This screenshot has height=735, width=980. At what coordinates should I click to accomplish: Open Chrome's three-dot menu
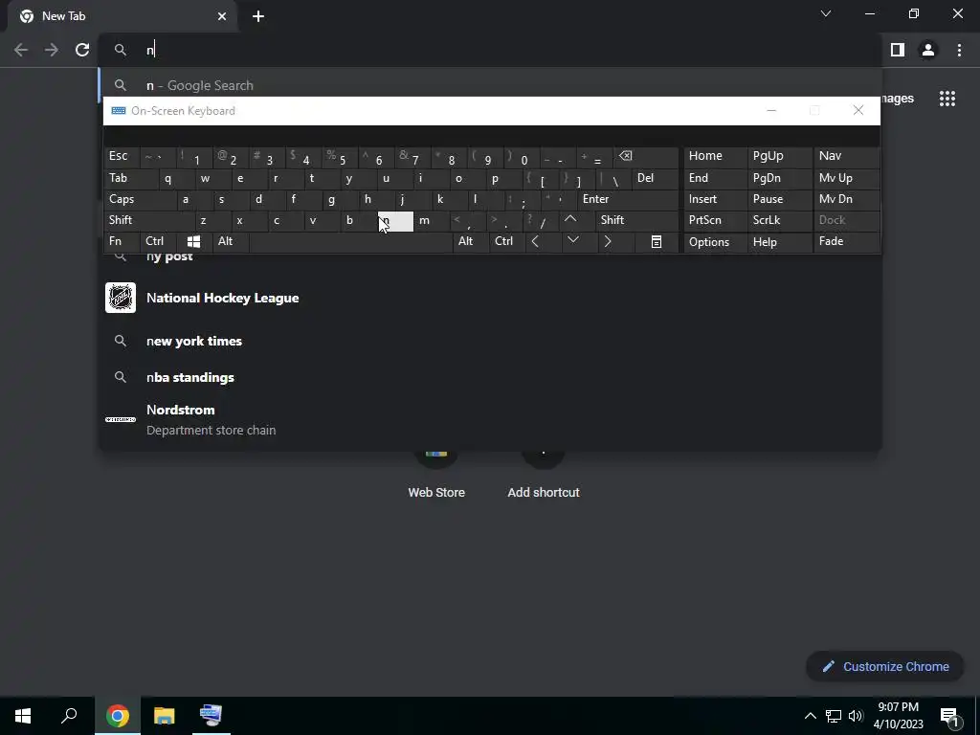point(959,50)
